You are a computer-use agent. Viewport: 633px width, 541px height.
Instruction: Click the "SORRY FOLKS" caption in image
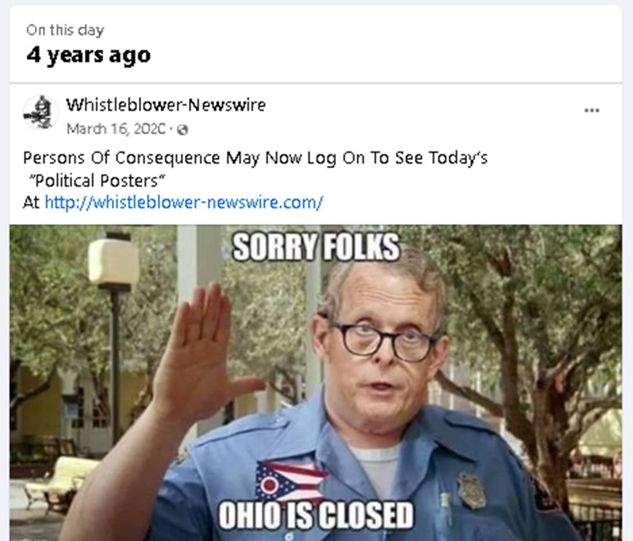[316, 247]
